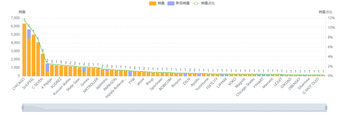Click the 12% right axis value
364x114 pixels.
pyautogui.click(x=332, y=18)
